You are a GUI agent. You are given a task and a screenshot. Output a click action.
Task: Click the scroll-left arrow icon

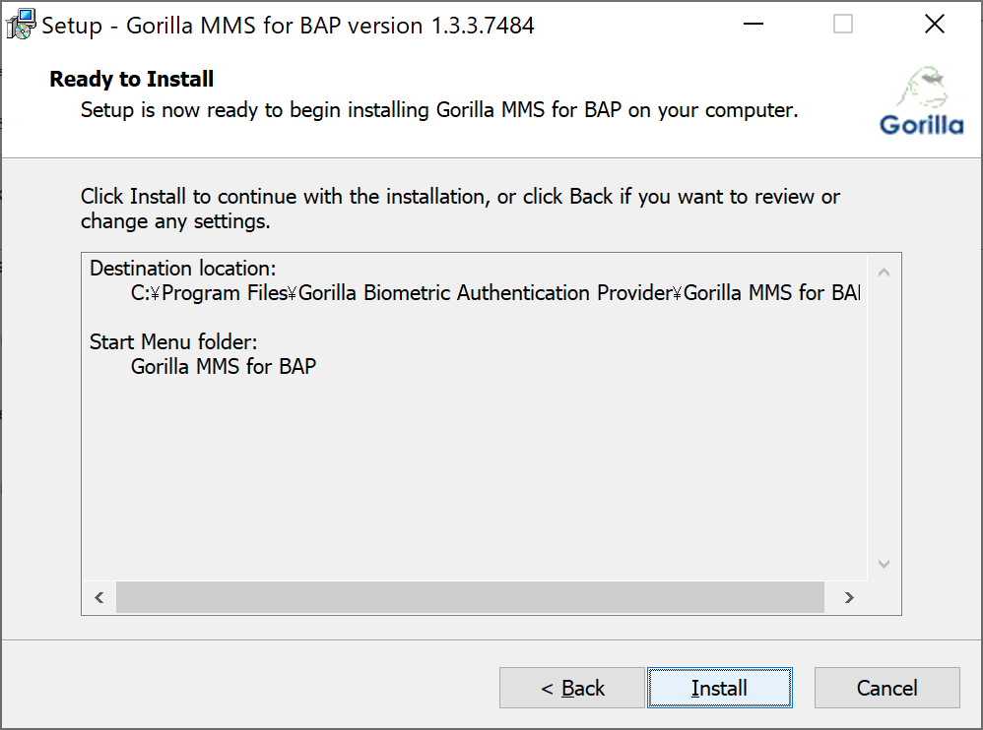point(98,597)
